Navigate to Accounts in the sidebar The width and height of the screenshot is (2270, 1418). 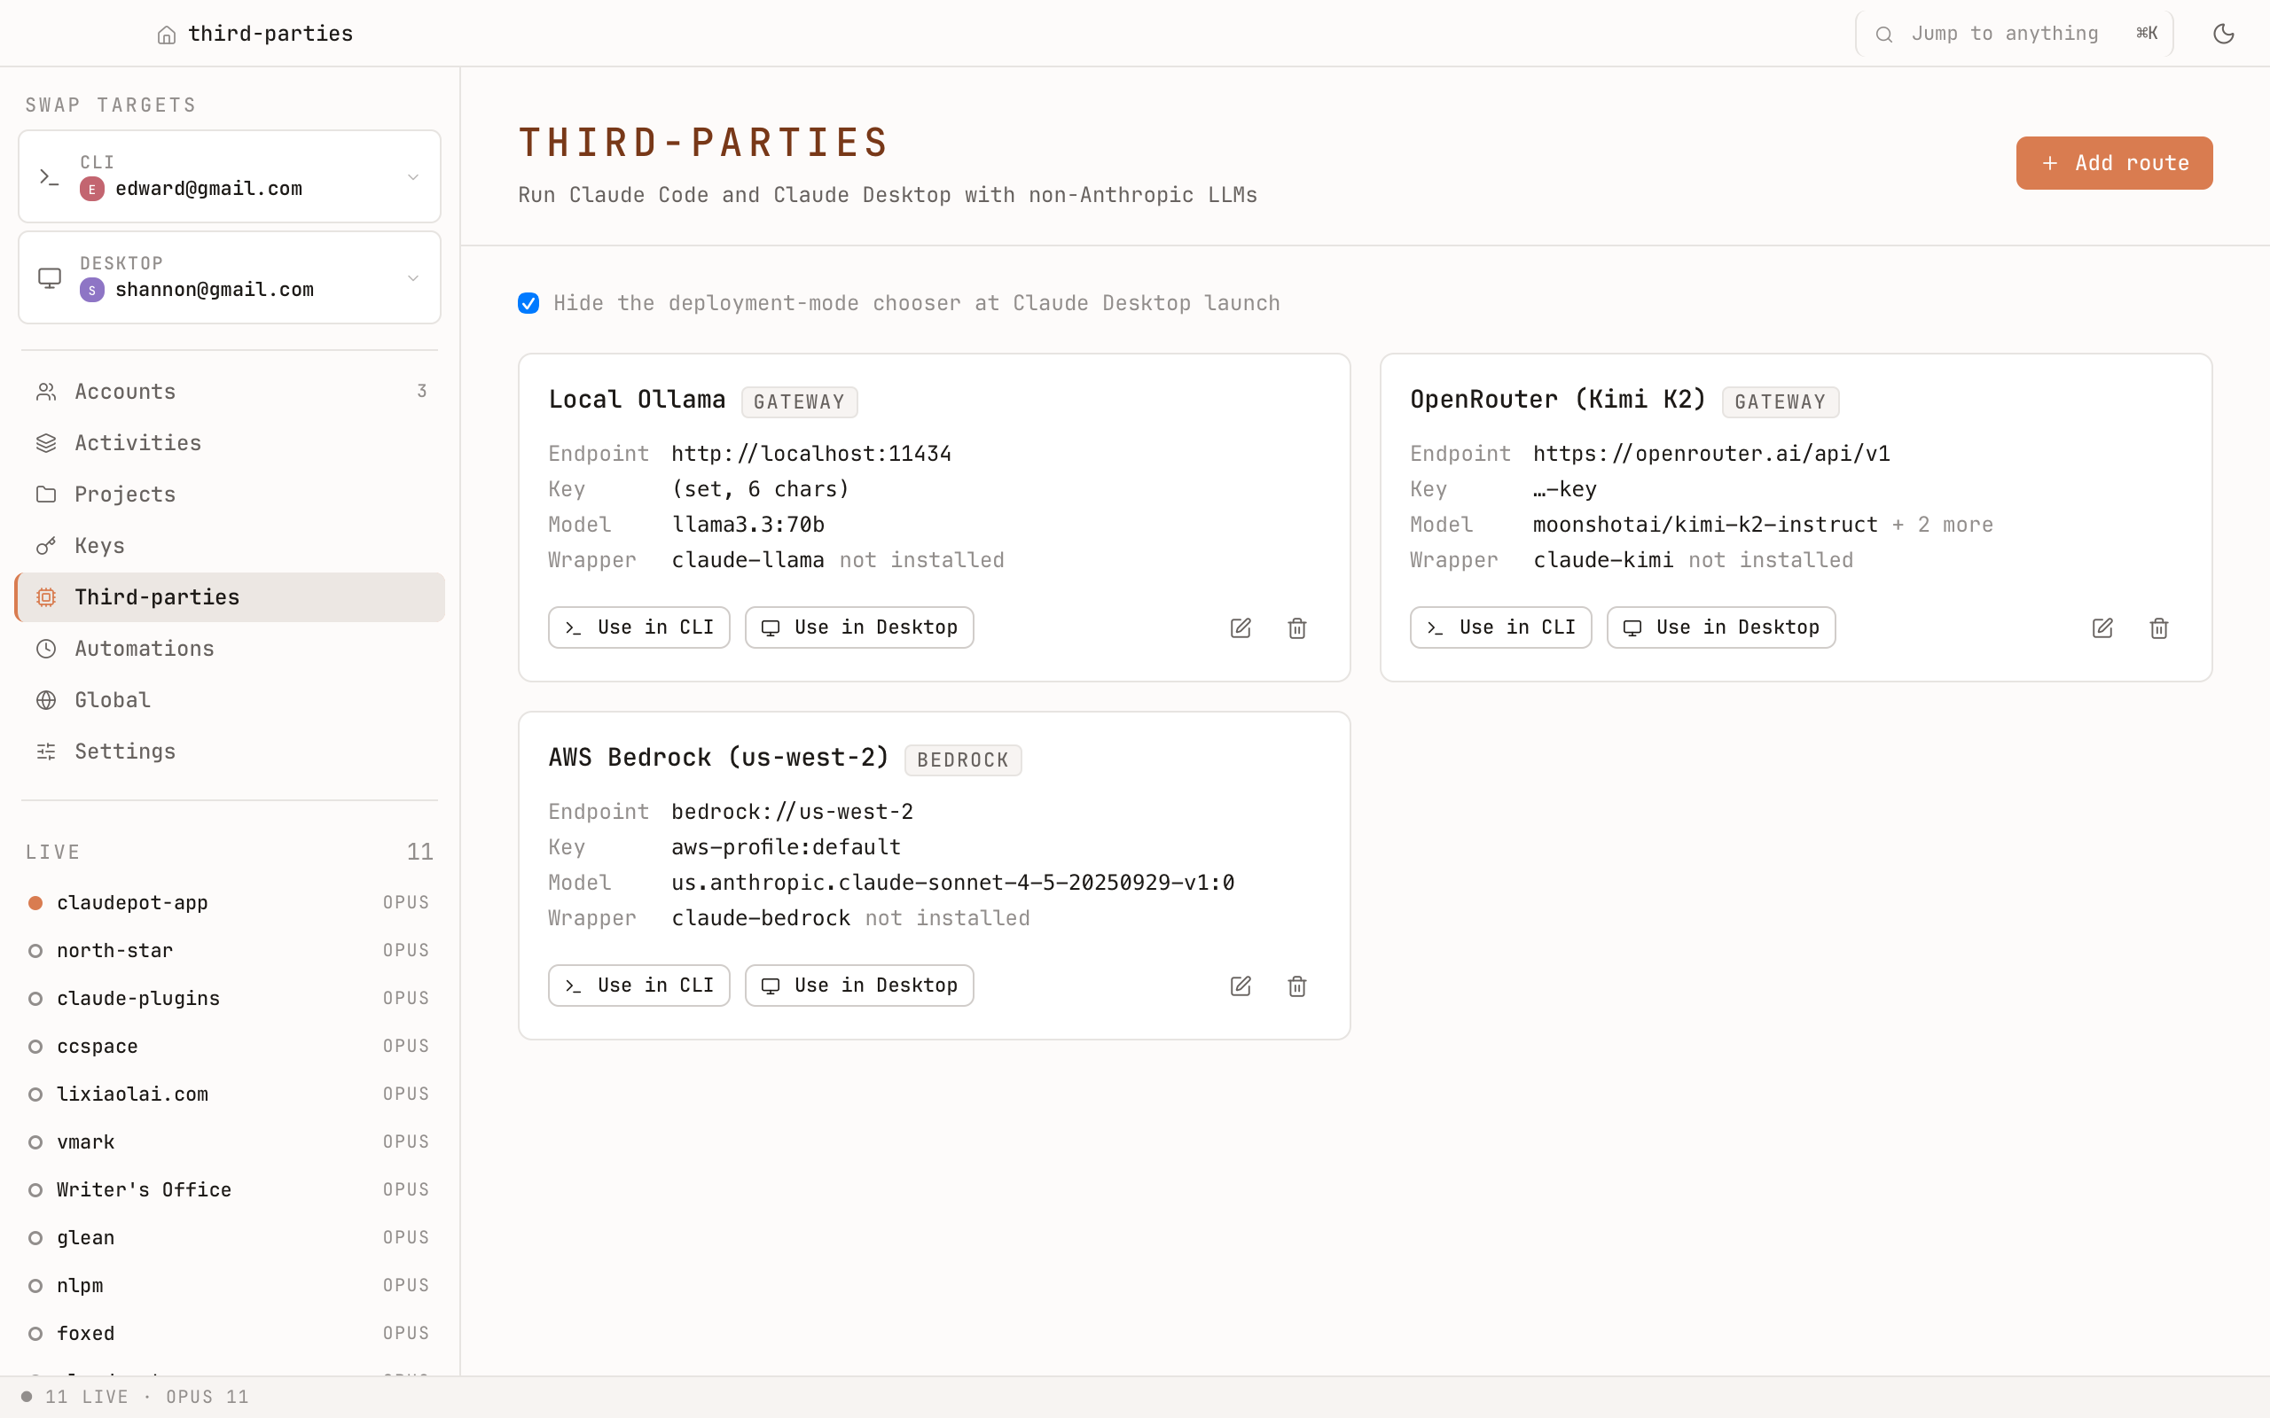tap(125, 391)
